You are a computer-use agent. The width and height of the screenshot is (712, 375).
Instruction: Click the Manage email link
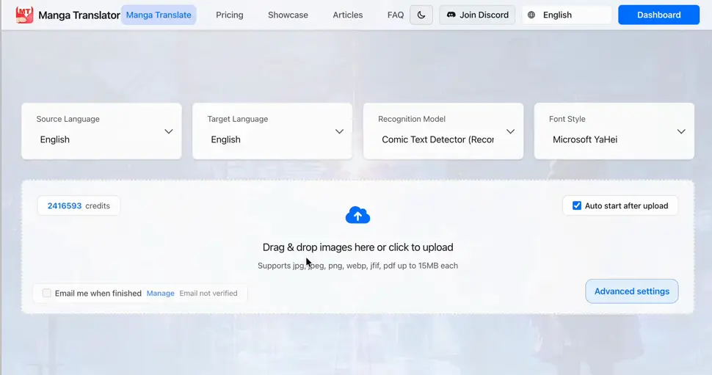tap(160, 294)
